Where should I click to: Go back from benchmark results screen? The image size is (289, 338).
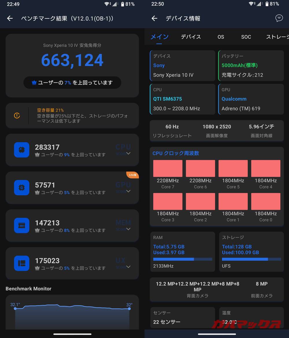pyautogui.click(x=10, y=19)
